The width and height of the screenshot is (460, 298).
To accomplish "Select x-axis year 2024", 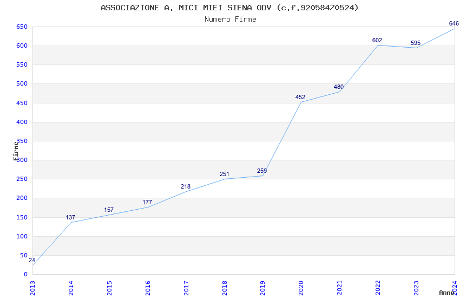I will [455, 288].
